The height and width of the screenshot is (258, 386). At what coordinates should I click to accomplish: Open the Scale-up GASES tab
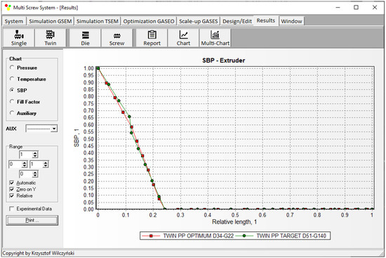pyautogui.click(x=199, y=21)
